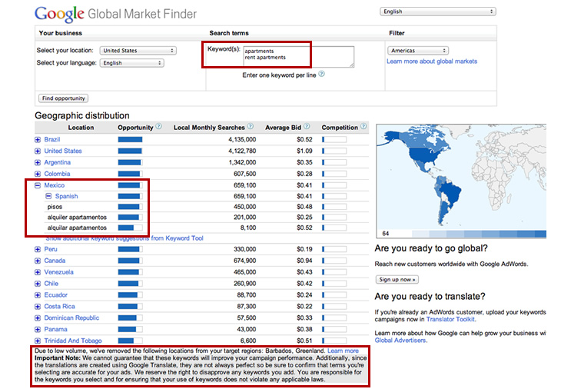Expand the Panama row
This screenshot has width=561, height=389.
coord(38,330)
